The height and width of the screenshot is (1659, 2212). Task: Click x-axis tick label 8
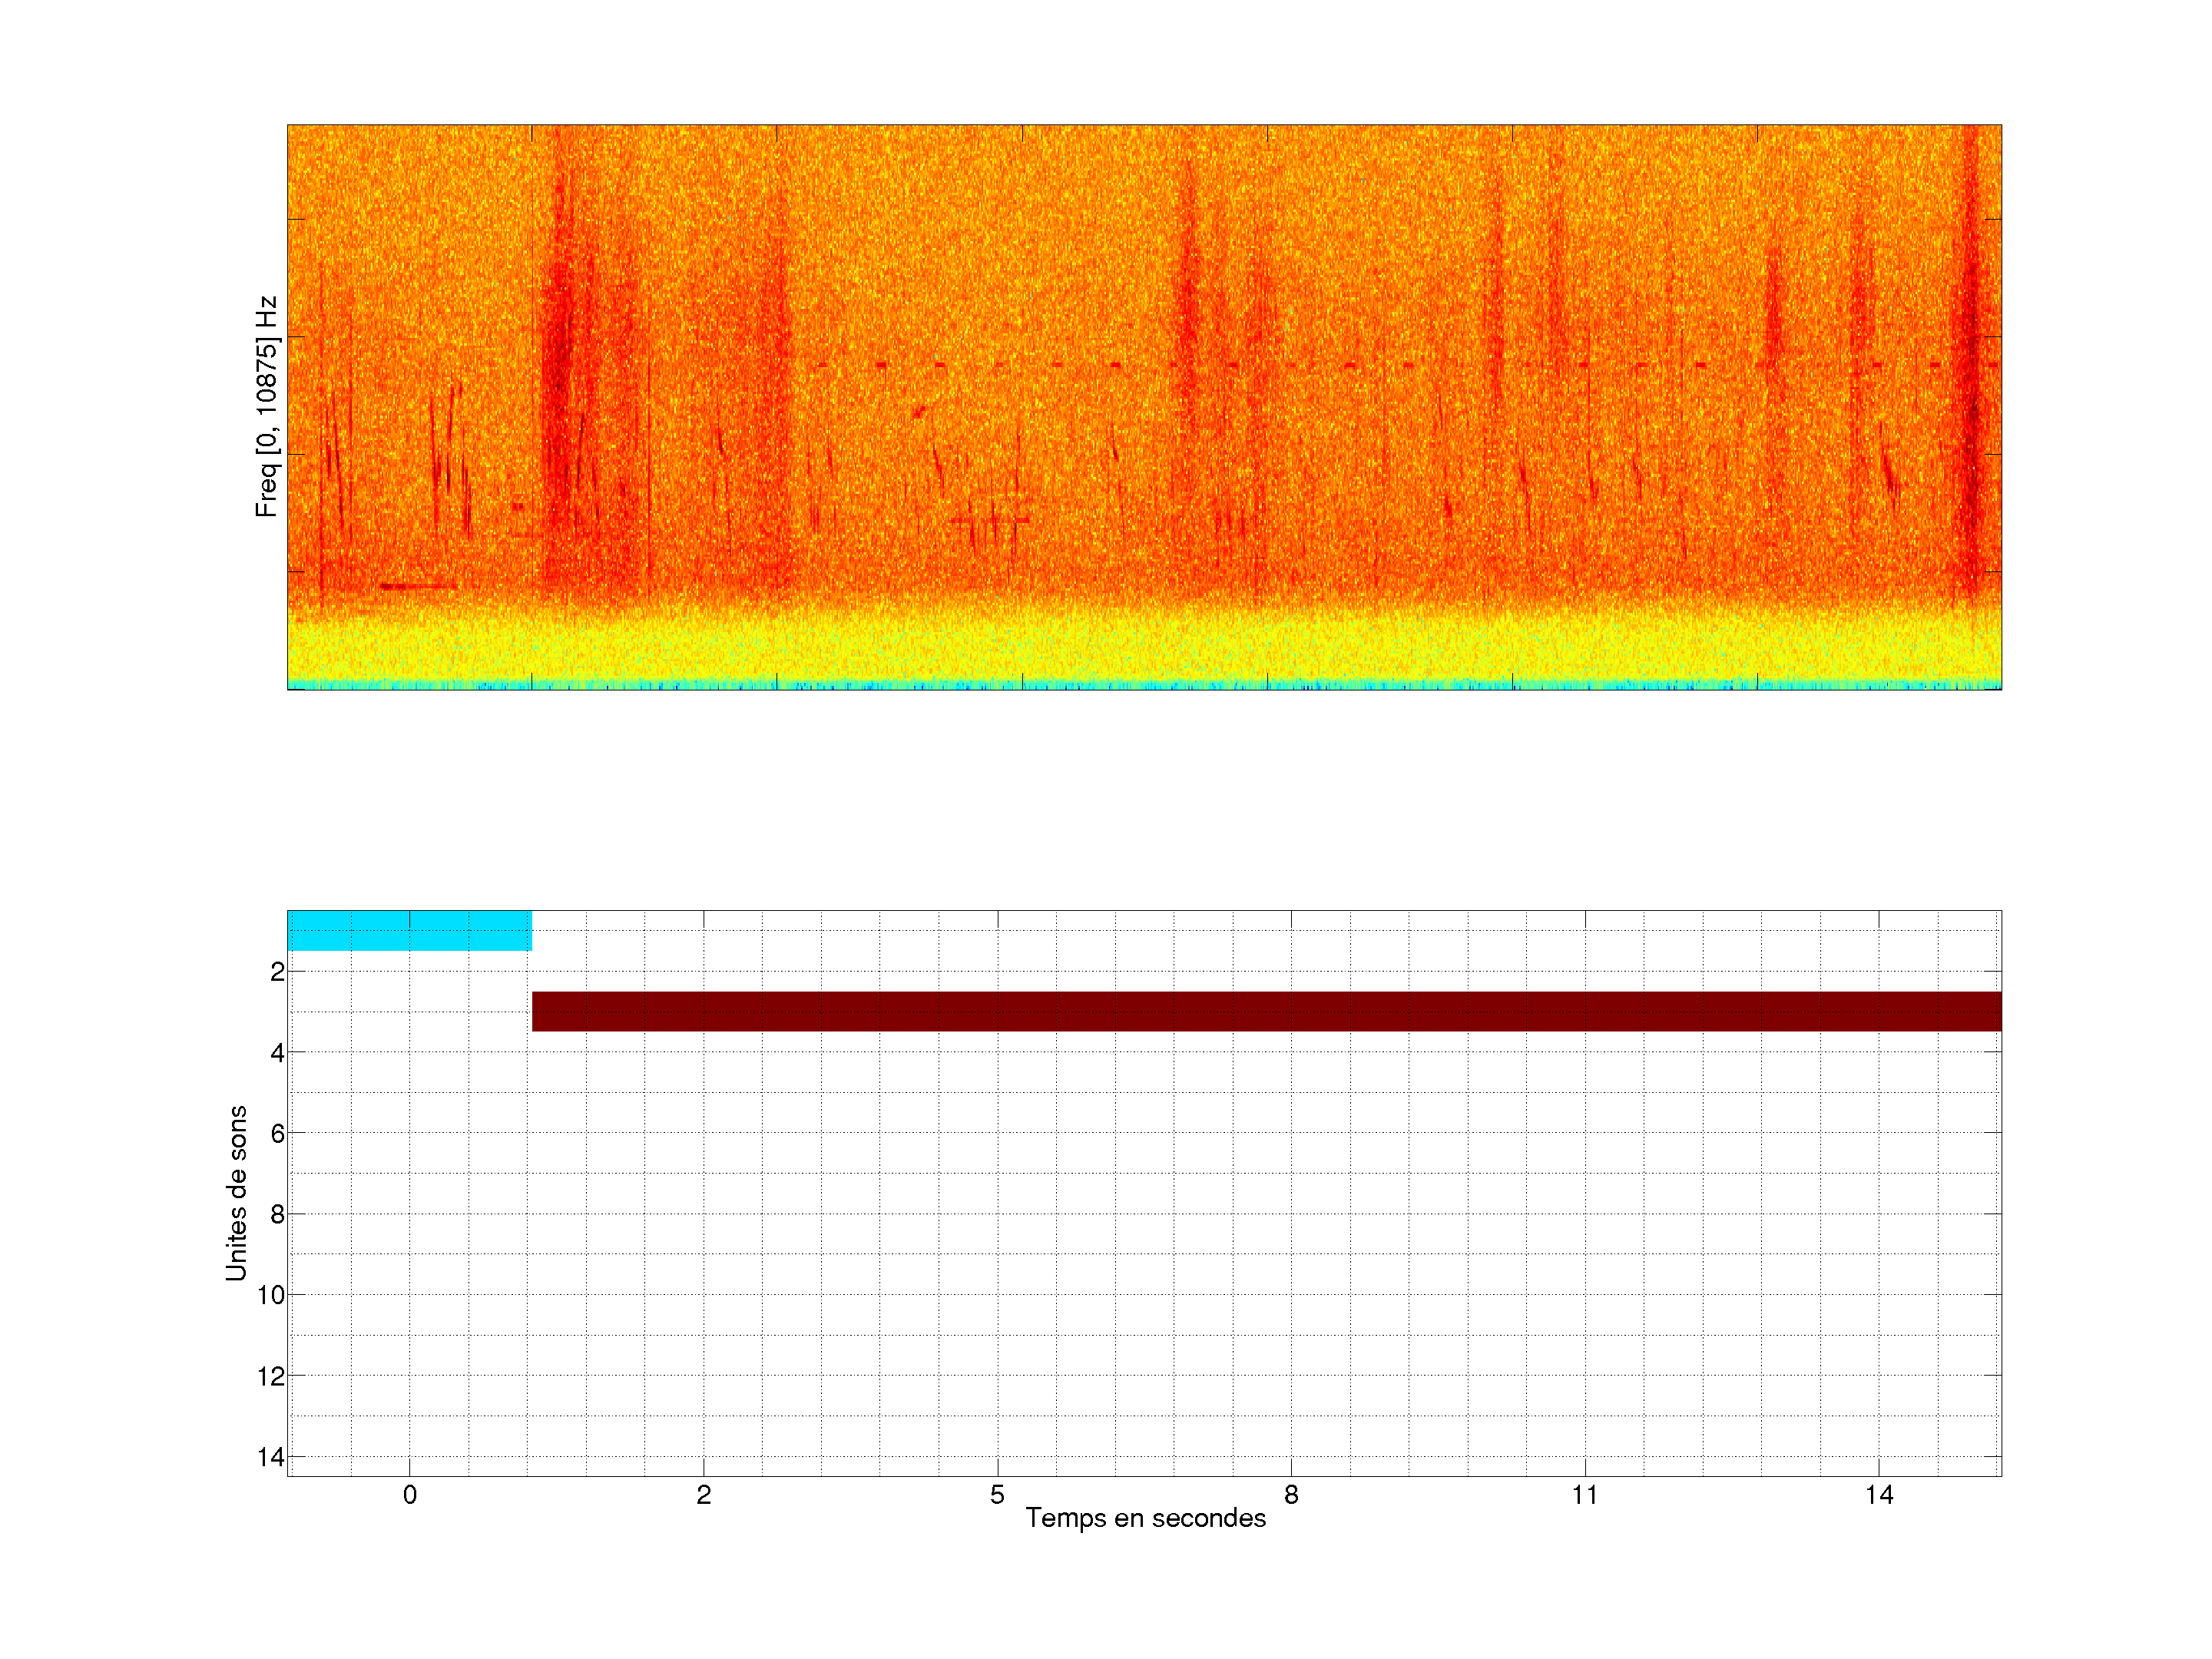pyautogui.click(x=1291, y=1495)
